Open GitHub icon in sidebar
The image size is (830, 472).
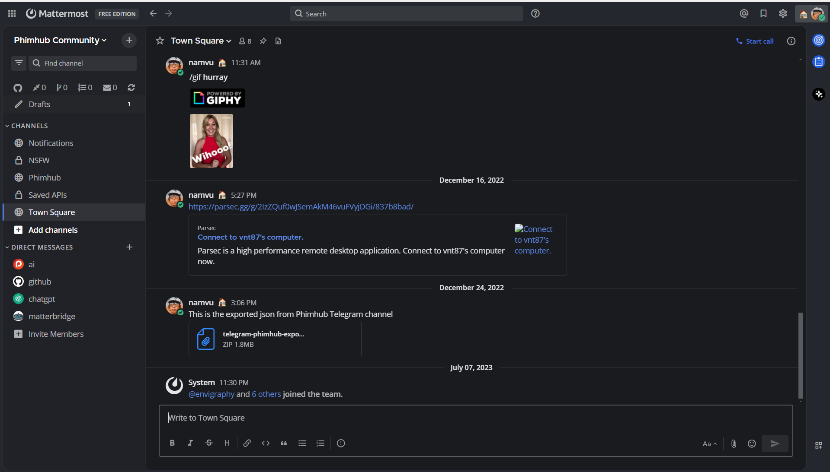(x=18, y=88)
